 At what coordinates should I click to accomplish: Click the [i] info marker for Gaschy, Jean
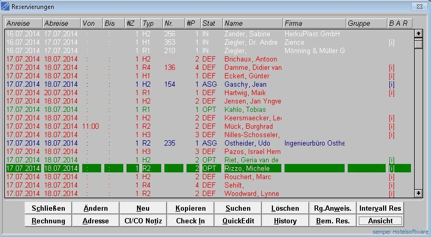coord(391,85)
